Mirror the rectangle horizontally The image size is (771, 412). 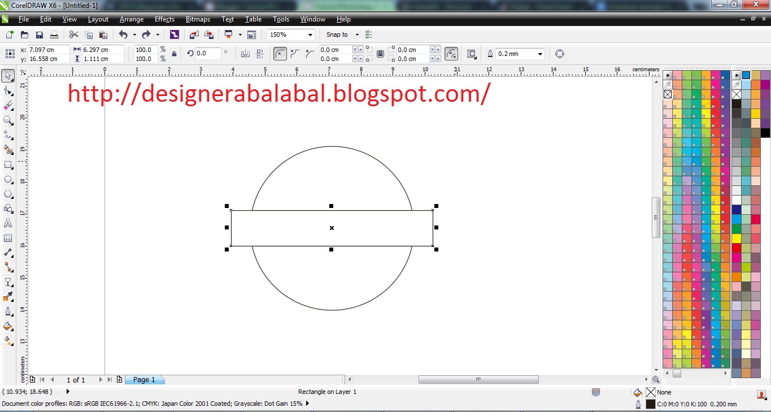[245, 54]
